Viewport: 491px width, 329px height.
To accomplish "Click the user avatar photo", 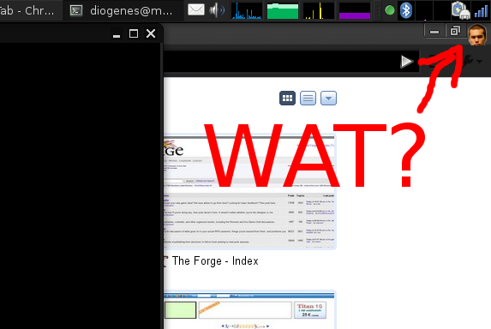I will click(x=477, y=35).
